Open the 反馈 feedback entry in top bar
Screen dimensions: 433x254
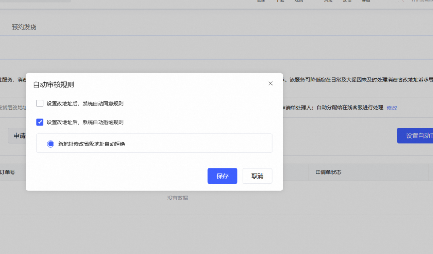pyautogui.click(x=347, y=2)
